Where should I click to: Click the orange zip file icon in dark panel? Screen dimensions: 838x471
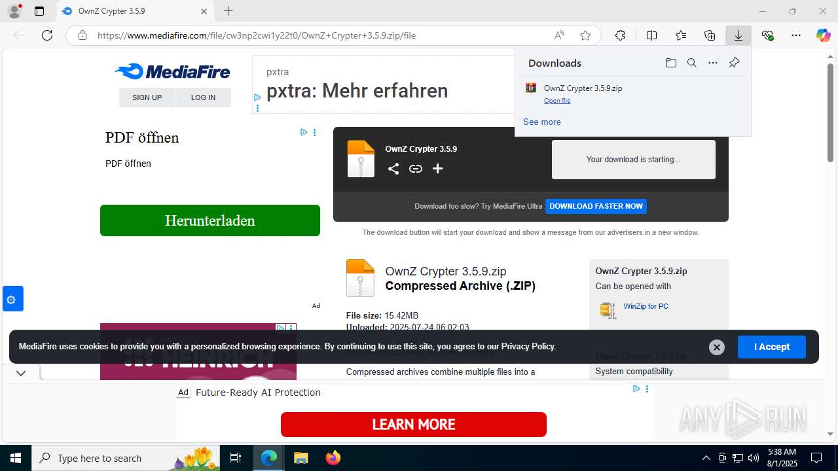361,159
